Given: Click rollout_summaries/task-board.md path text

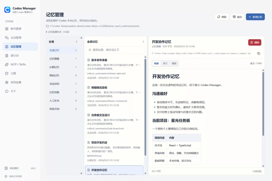Looking at the screenshot, I should [x=106, y=129].
